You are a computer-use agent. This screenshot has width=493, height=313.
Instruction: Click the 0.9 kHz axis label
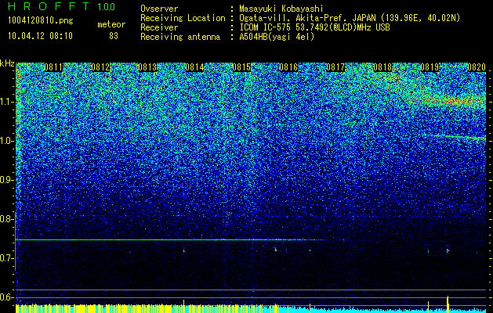click(6, 180)
